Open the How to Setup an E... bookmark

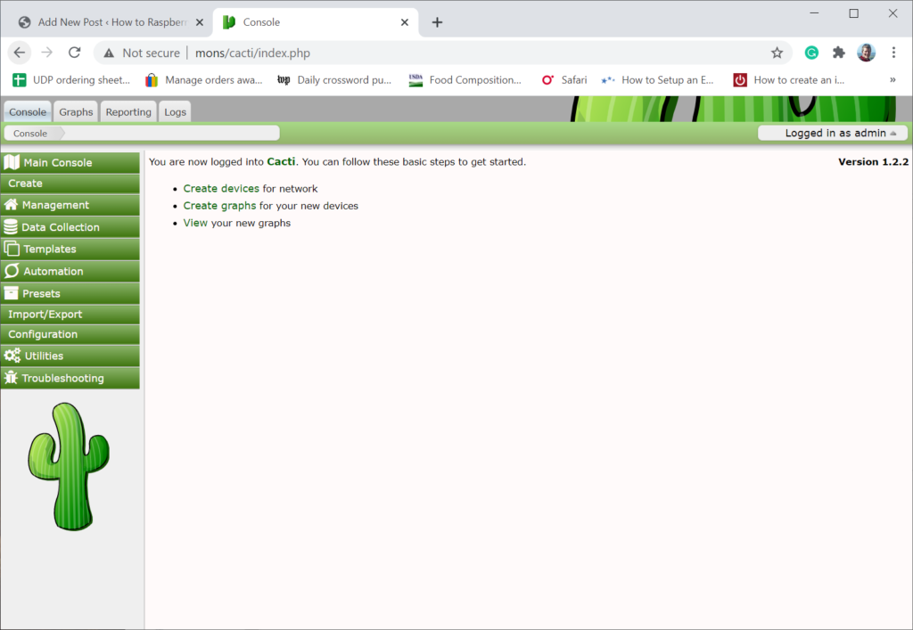coord(657,79)
